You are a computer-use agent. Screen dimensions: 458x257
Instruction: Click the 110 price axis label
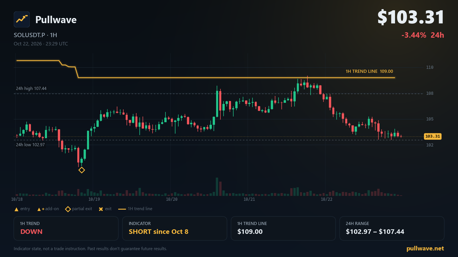click(430, 67)
